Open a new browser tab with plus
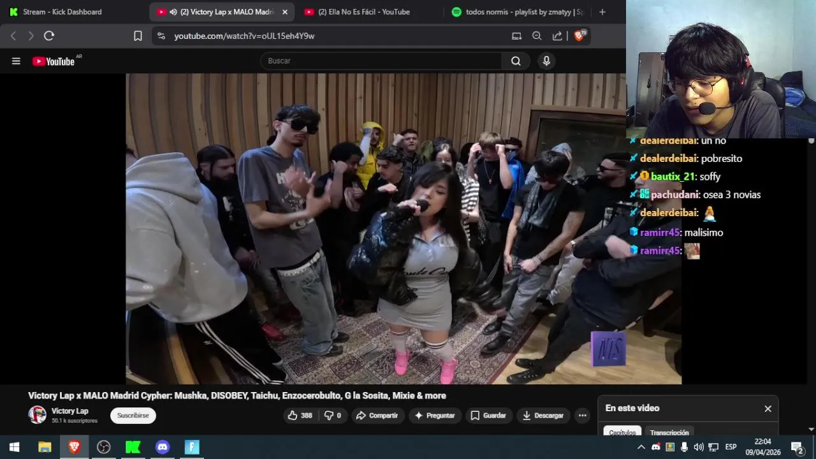This screenshot has width=816, height=459. click(x=602, y=11)
